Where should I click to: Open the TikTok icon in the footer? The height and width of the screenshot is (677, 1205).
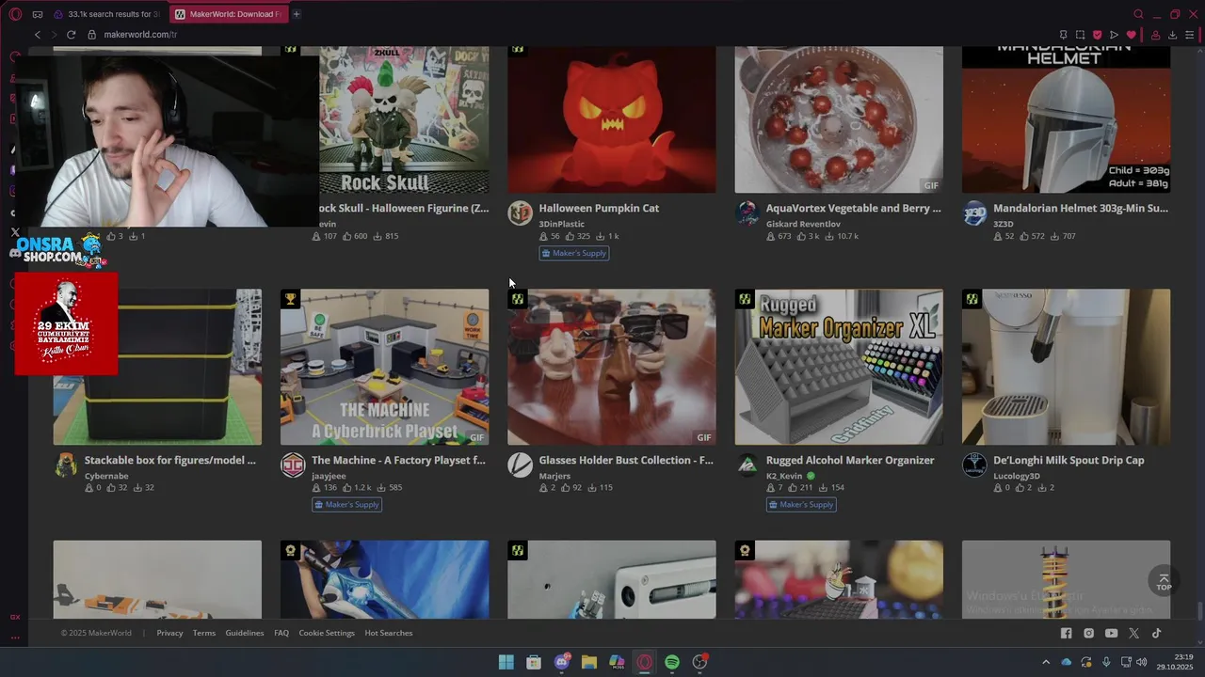coord(1156,634)
